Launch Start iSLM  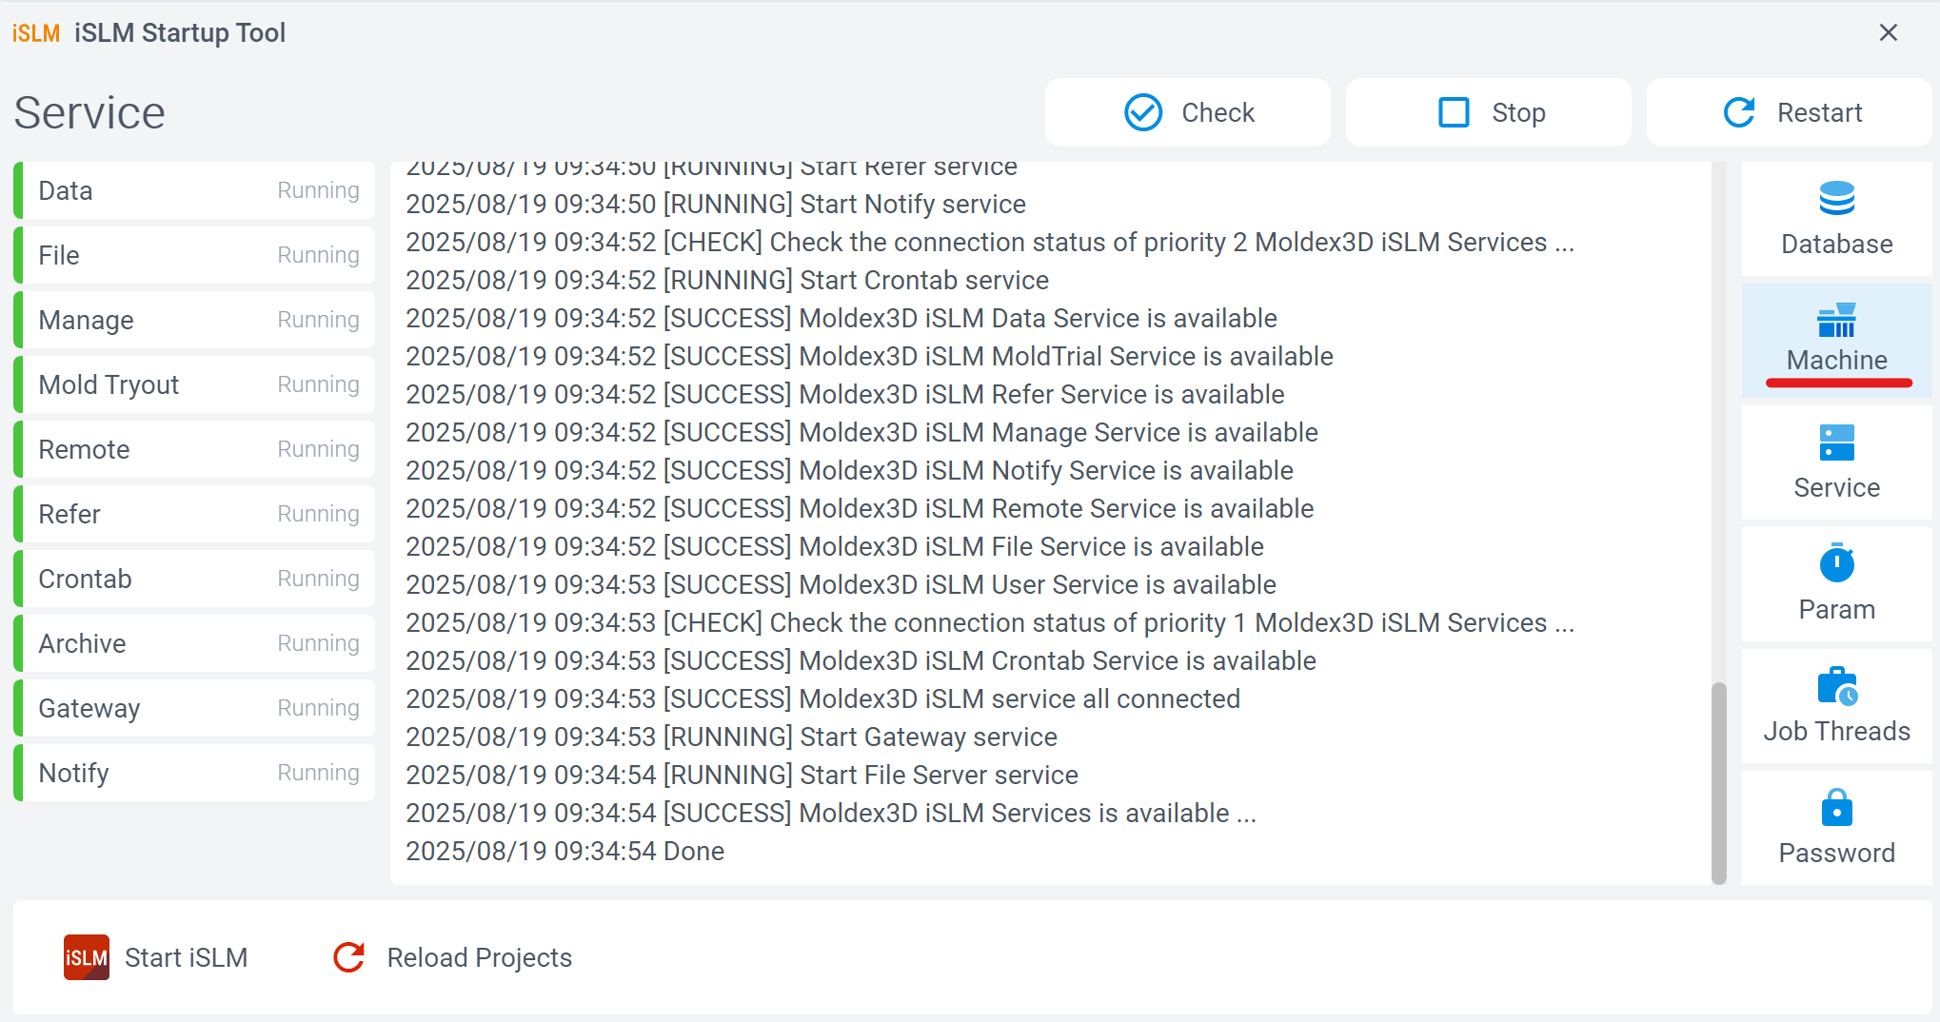pos(156,957)
